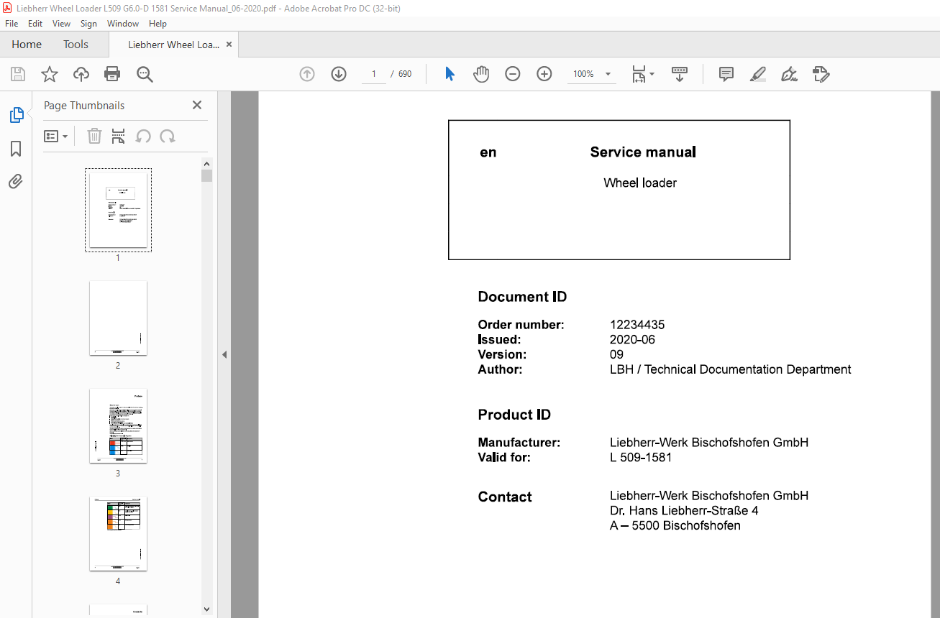Open the Bookmarks sidebar panel

(x=16, y=149)
